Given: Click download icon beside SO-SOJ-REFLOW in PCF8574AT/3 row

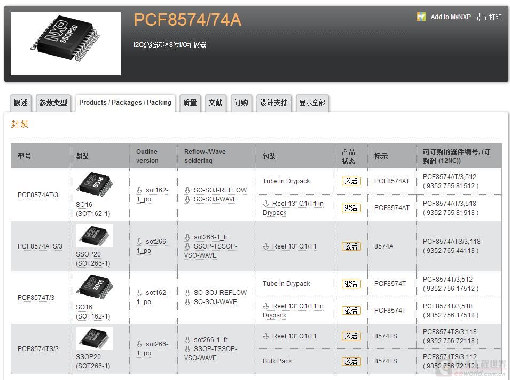Looking at the screenshot, I should point(187,190).
